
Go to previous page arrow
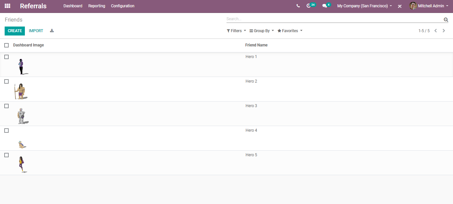pos(436,31)
